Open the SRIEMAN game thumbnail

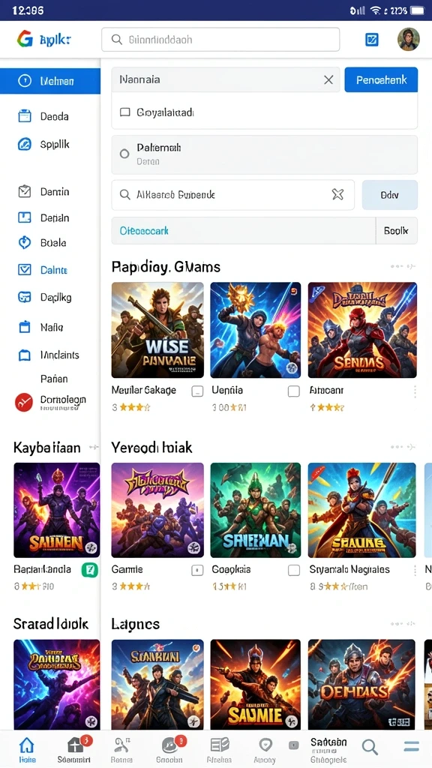tap(255, 510)
